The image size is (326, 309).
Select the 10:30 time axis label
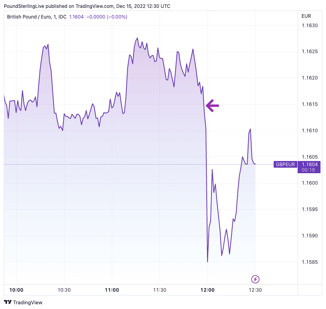click(x=64, y=290)
